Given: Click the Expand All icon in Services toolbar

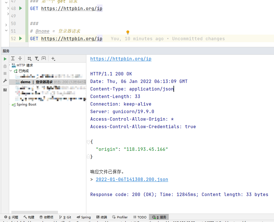Looking at the screenshot, I should pyautogui.click(x=13, y=58).
